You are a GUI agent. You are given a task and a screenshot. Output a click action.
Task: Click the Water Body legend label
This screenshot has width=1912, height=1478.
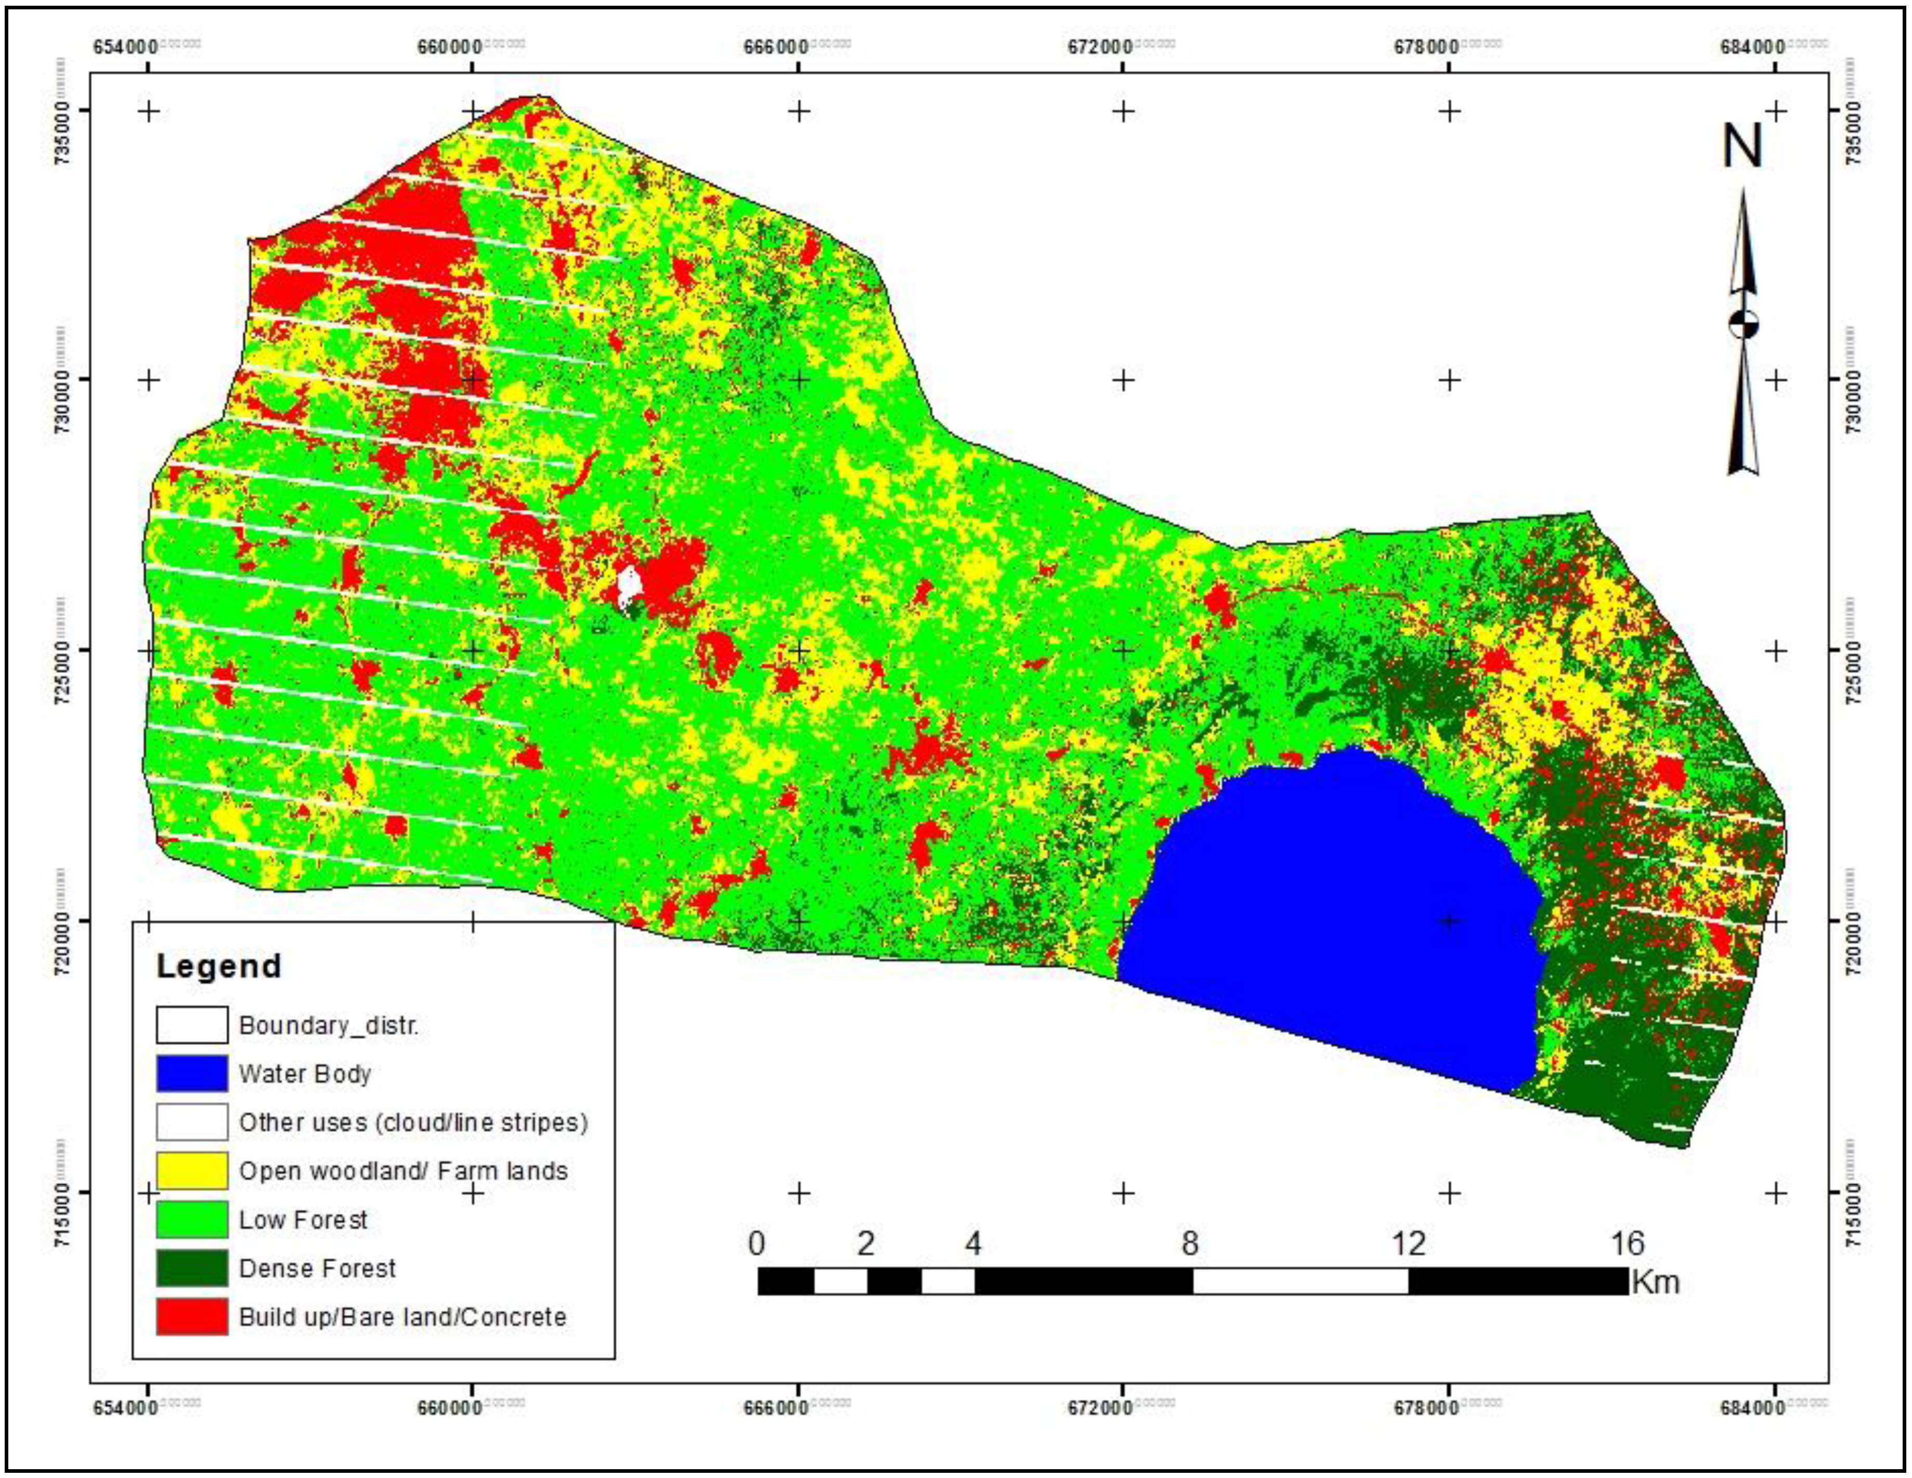click(x=305, y=1074)
